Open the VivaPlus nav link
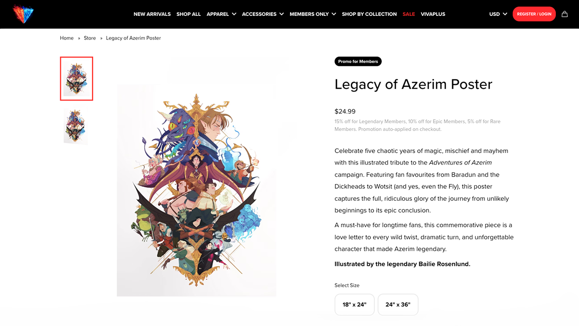The width and height of the screenshot is (579, 326). (433, 14)
